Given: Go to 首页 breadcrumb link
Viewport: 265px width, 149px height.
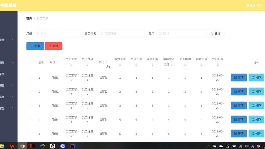Looking at the screenshot, I should tap(29, 18).
